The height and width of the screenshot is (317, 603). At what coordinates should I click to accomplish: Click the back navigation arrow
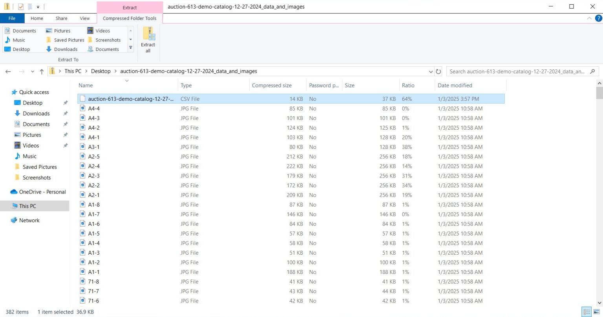[x=8, y=71]
